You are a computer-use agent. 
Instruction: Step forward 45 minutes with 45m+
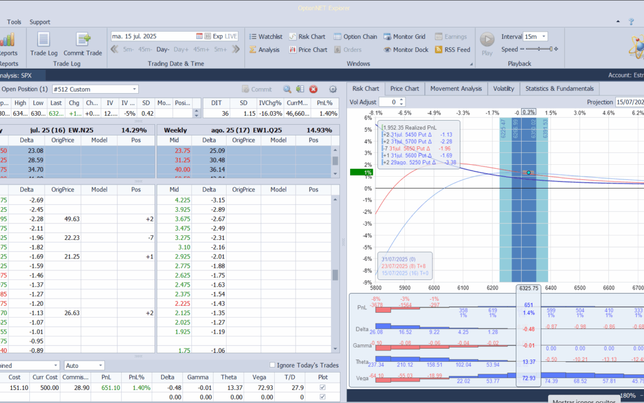click(x=202, y=50)
